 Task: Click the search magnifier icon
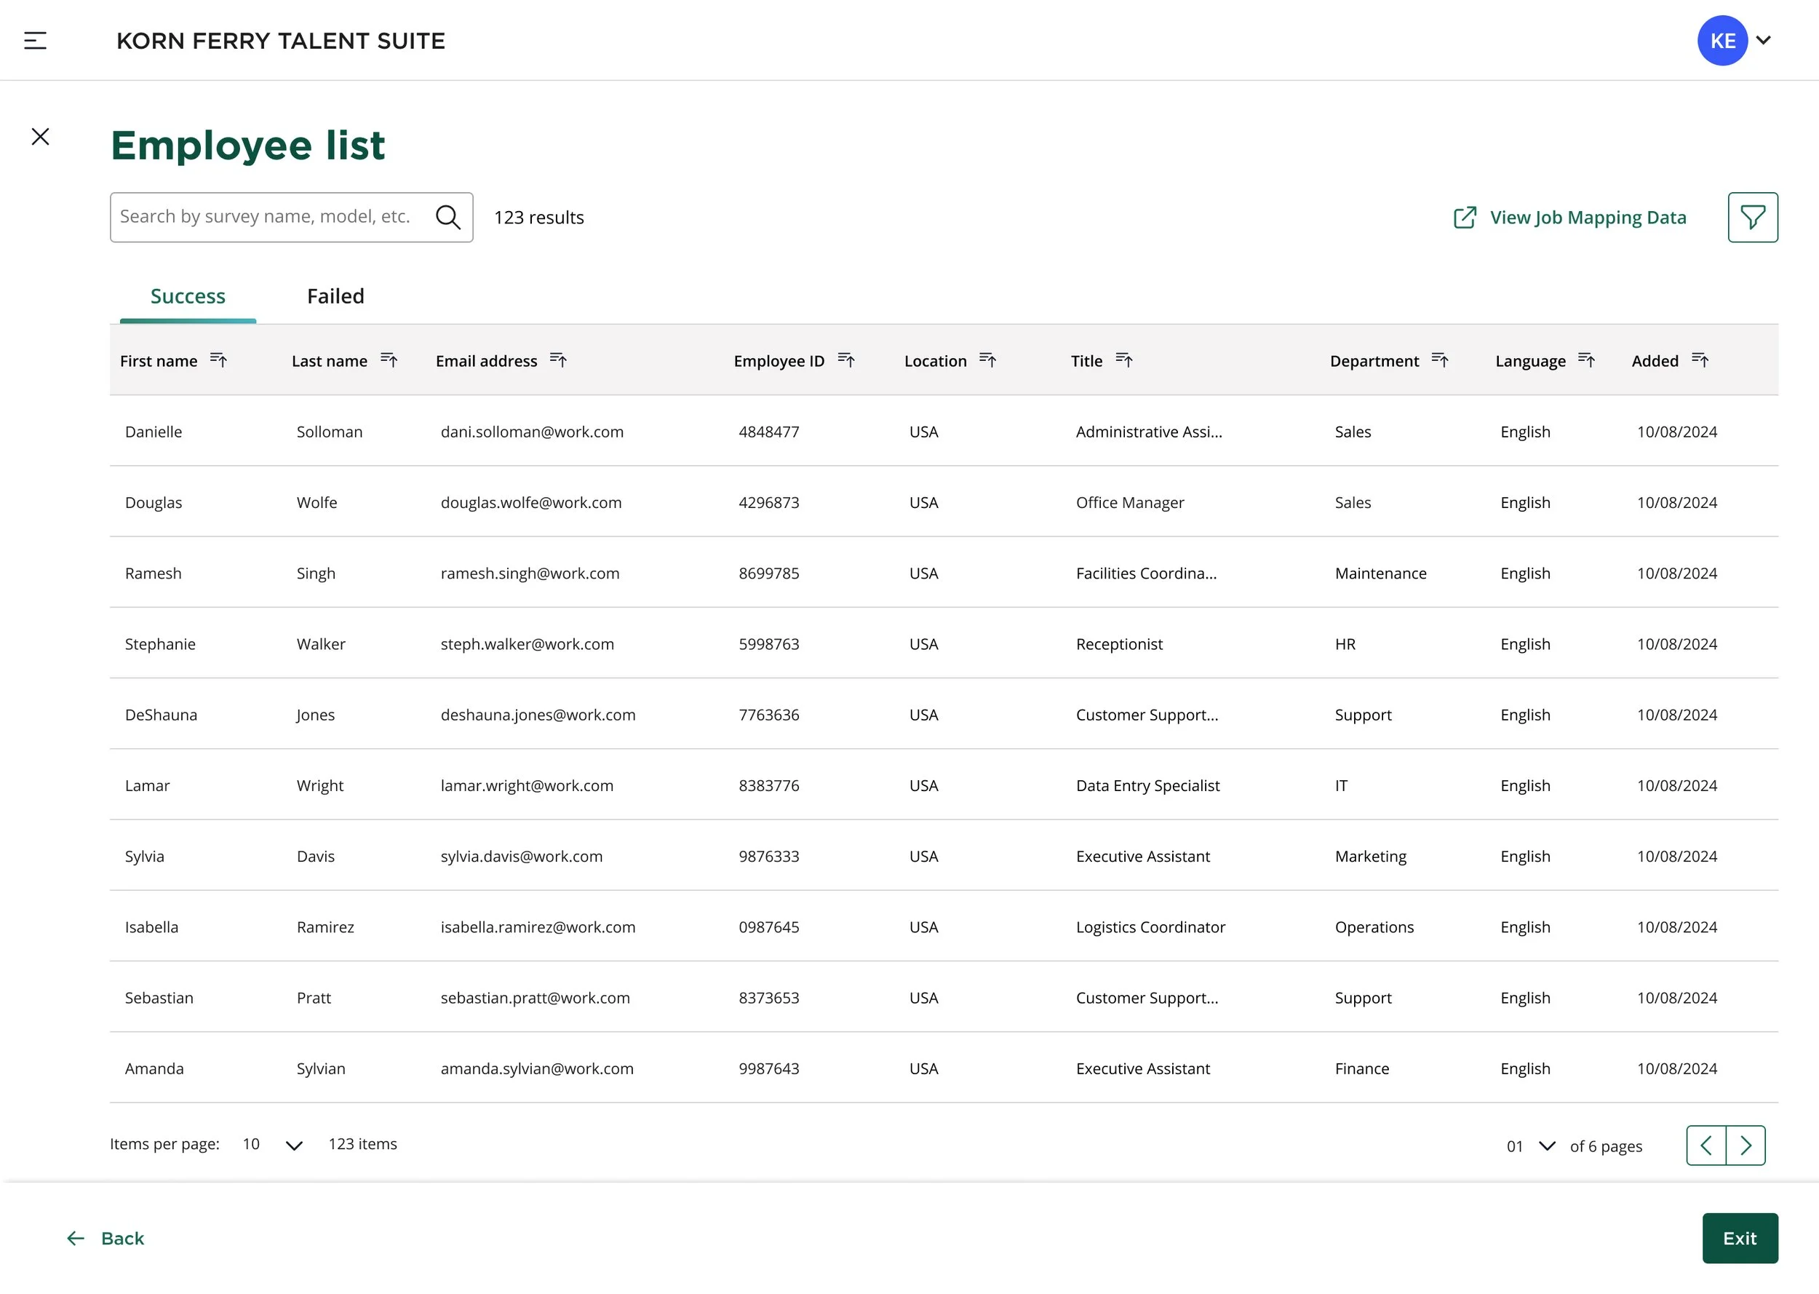click(x=448, y=218)
